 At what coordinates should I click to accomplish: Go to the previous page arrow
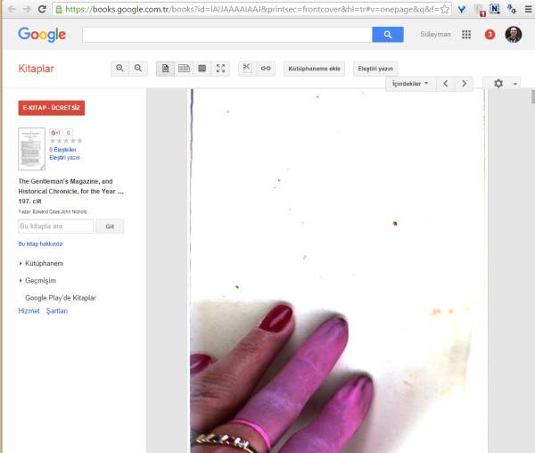446,84
